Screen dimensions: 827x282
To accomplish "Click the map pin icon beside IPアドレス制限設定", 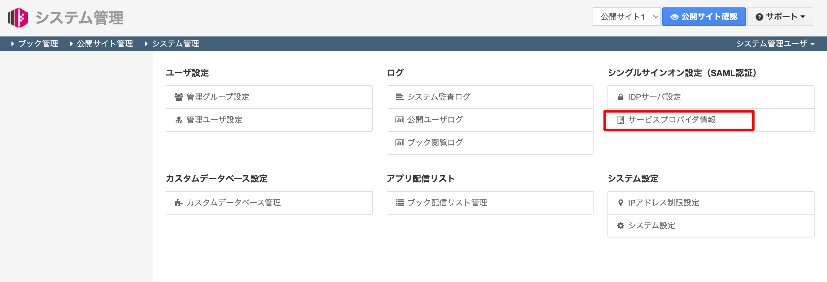I will 620,203.
